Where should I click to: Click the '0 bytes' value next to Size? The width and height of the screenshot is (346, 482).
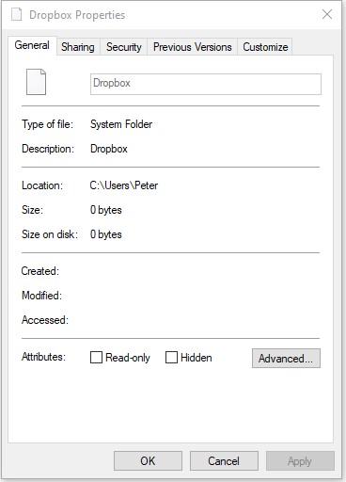(x=106, y=210)
